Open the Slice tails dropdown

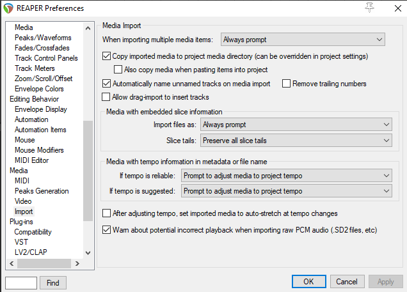296,141
